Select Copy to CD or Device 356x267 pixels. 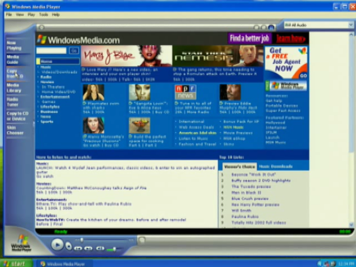(17, 116)
